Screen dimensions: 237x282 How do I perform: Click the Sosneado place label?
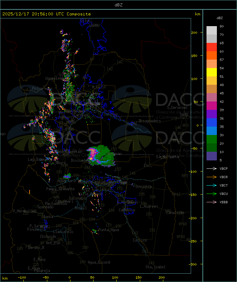[45, 207]
